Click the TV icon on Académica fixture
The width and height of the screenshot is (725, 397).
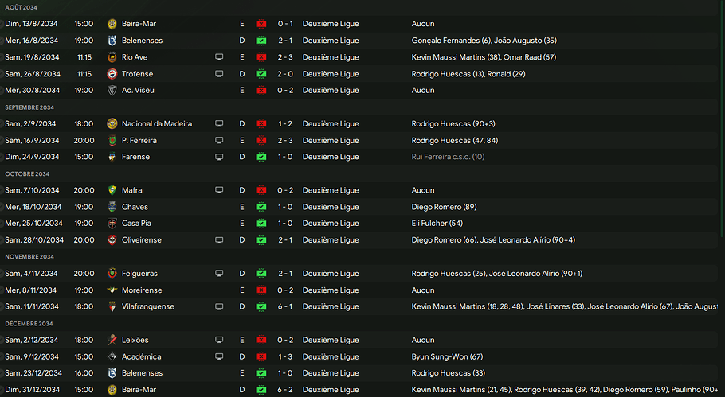[219, 356]
